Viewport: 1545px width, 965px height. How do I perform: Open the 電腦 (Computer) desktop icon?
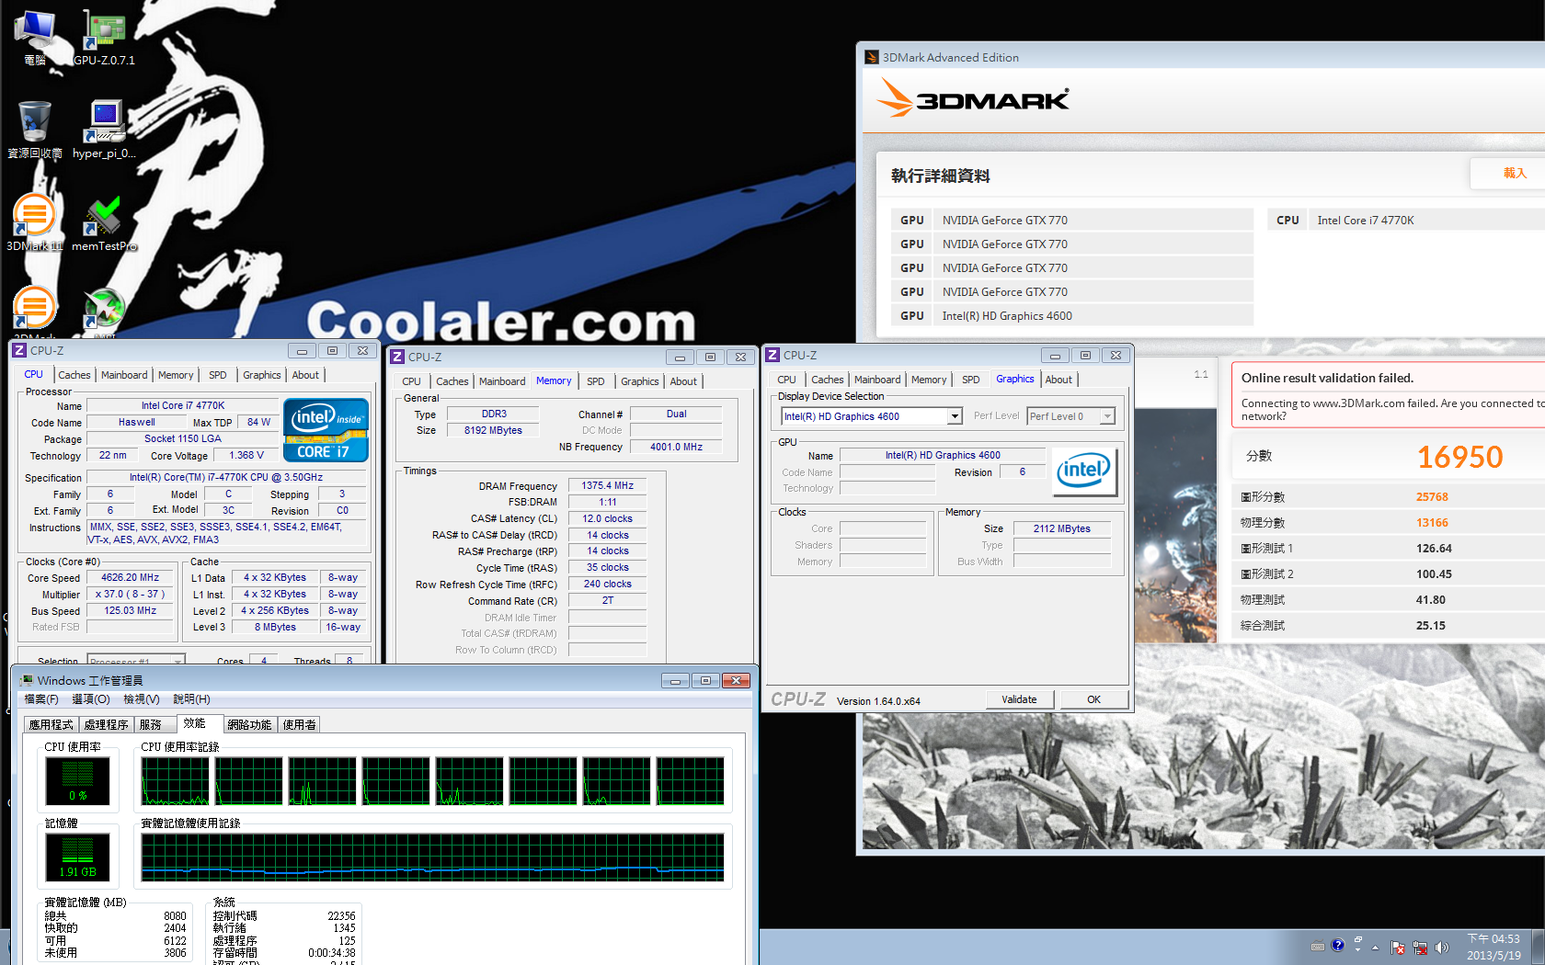pyautogui.click(x=35, y=37)
